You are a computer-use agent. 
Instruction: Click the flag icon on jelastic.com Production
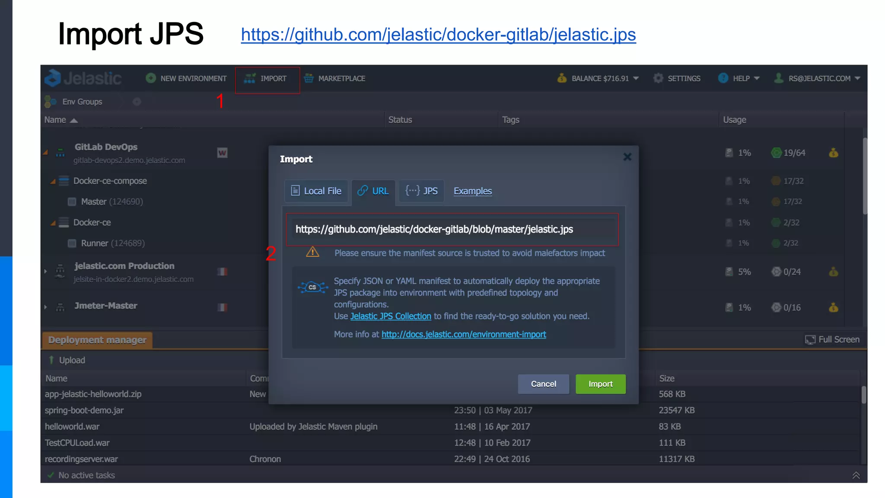(222, 271)
